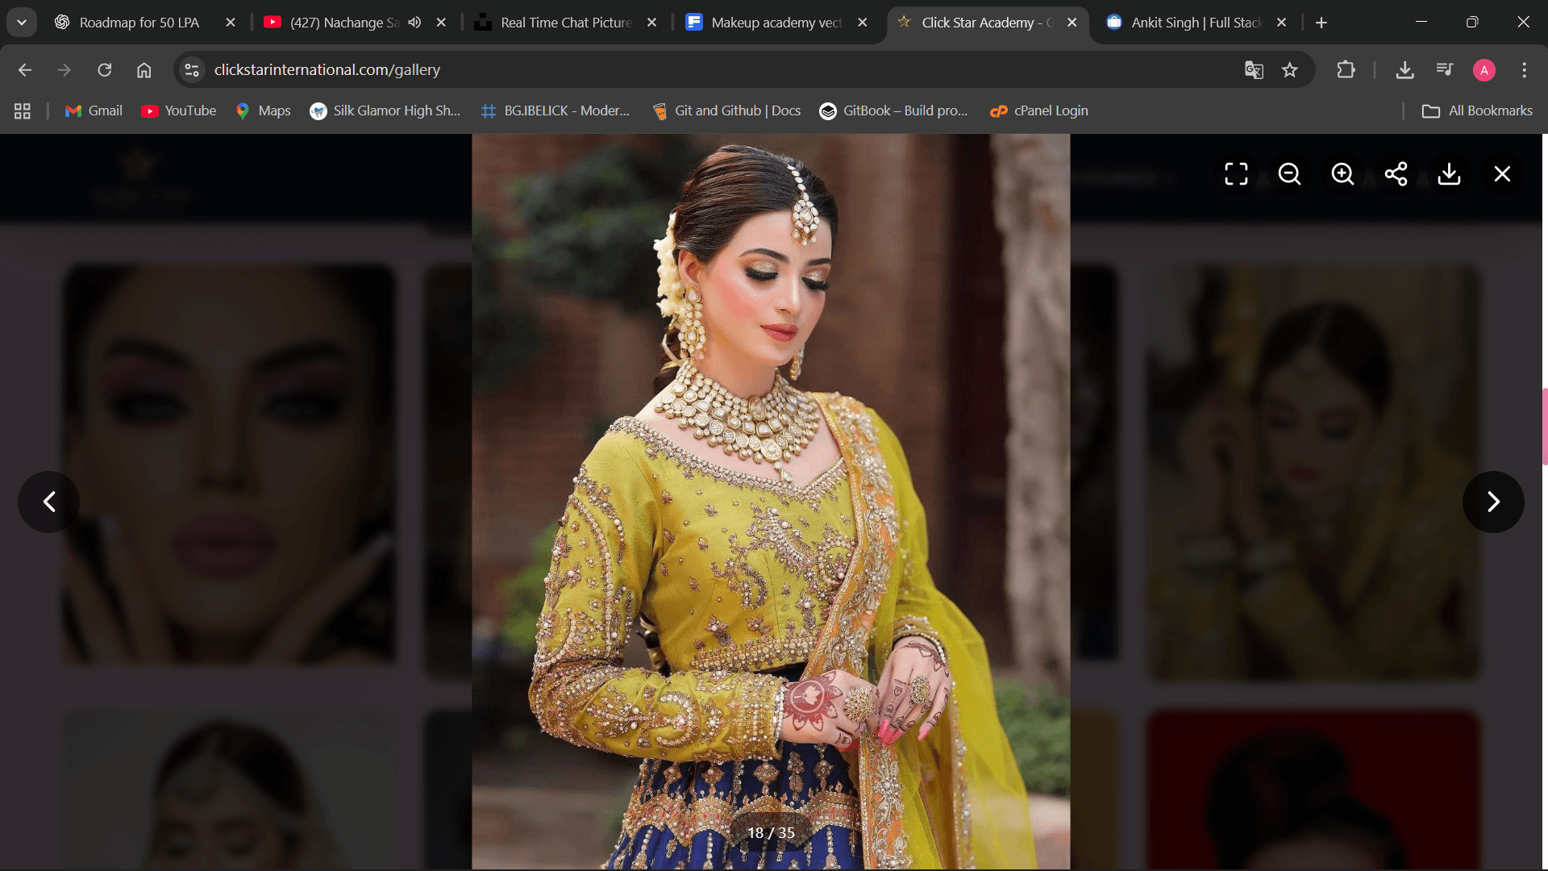The image size is (1548, 871).
Task: Close the Makeup academy tab
Action: click(x=863, y=23)
